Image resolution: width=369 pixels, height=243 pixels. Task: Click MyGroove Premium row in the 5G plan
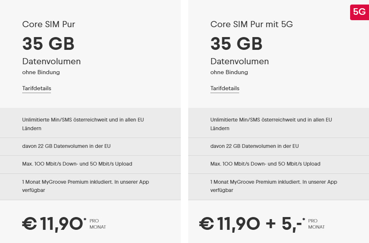coord(274,186)
